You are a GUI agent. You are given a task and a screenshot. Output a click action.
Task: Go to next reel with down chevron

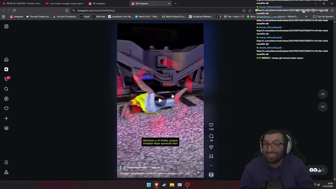pyautogui.click(x=323, y=107)
